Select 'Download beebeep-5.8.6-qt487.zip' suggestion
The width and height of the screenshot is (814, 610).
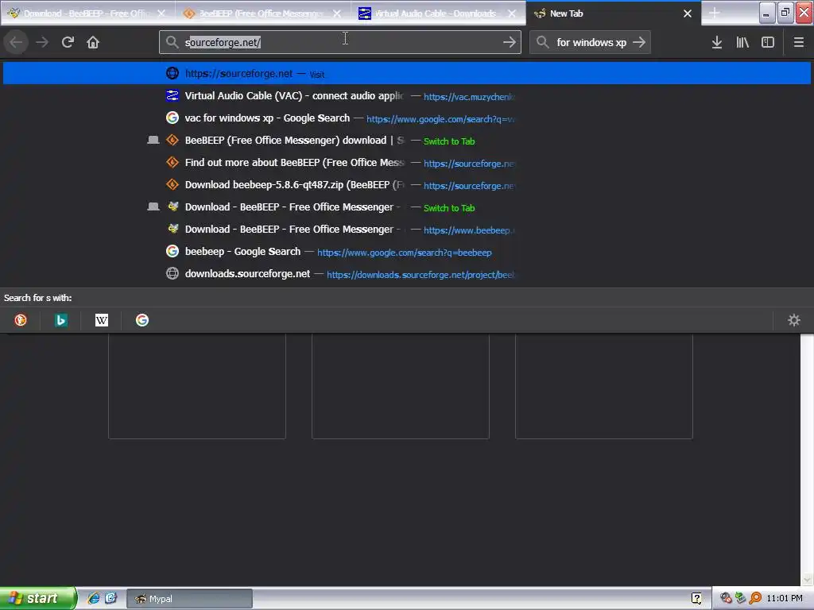407,184
